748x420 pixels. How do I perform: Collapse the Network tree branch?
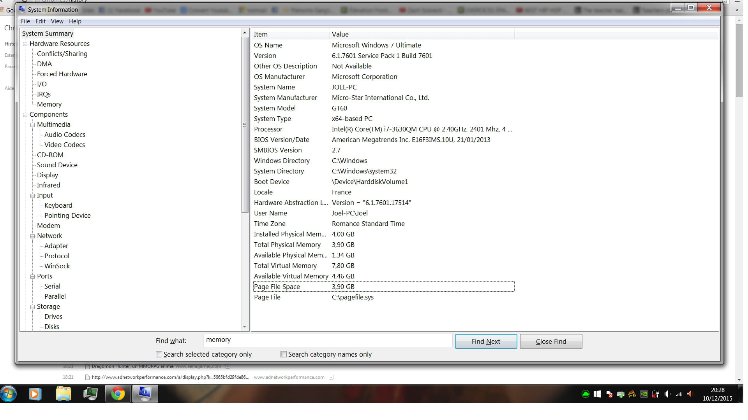click(33, 236)
